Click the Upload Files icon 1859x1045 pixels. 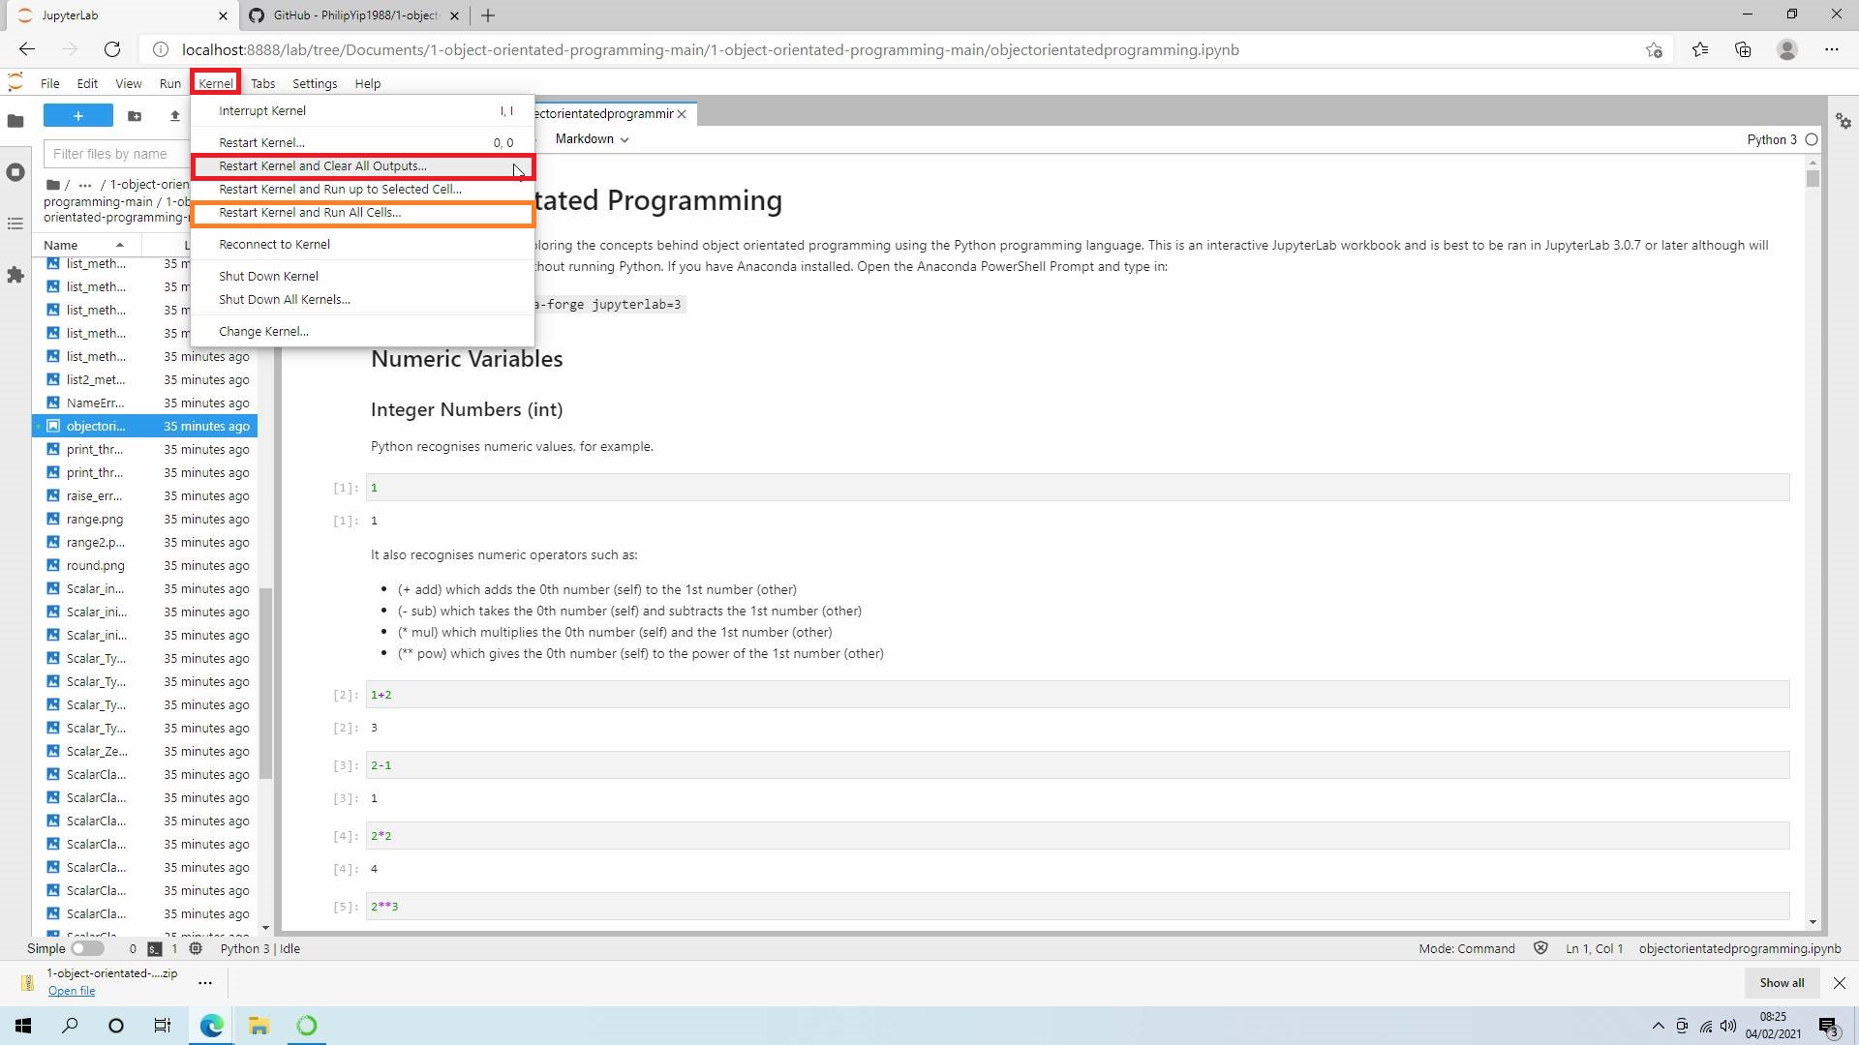click(x=175, y=116)
